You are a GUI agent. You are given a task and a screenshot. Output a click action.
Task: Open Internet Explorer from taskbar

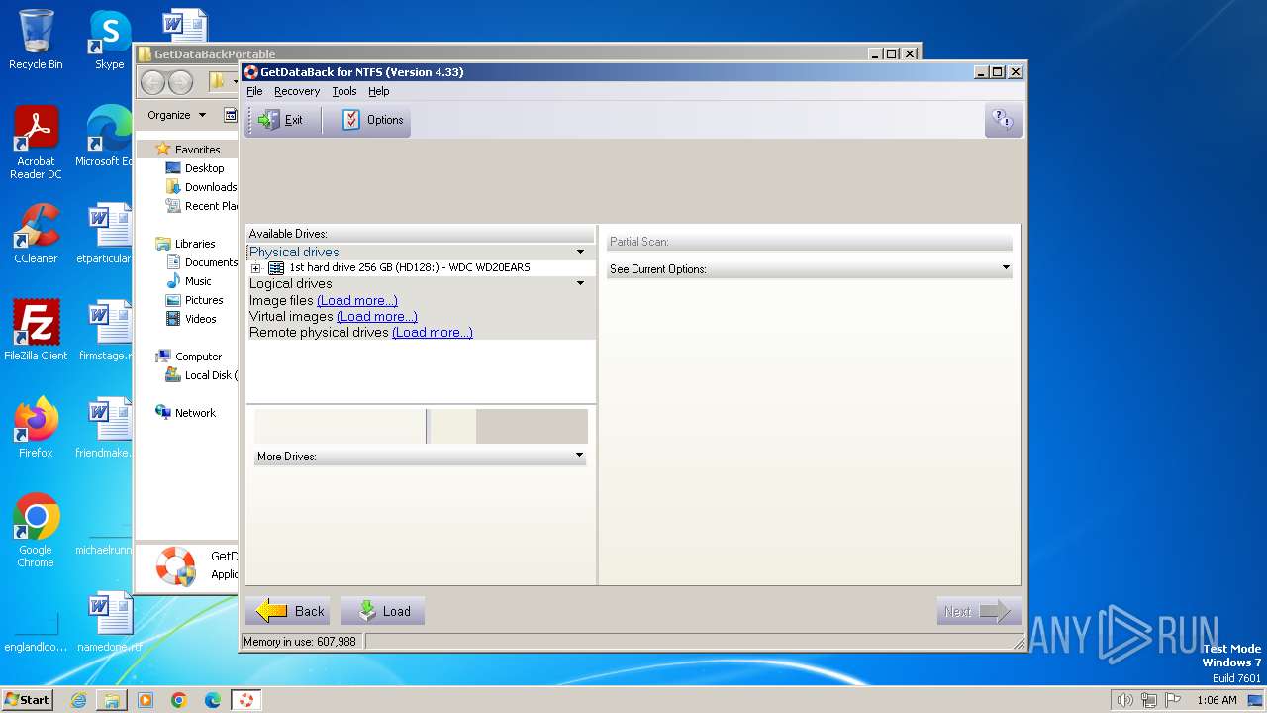[78, 700]
